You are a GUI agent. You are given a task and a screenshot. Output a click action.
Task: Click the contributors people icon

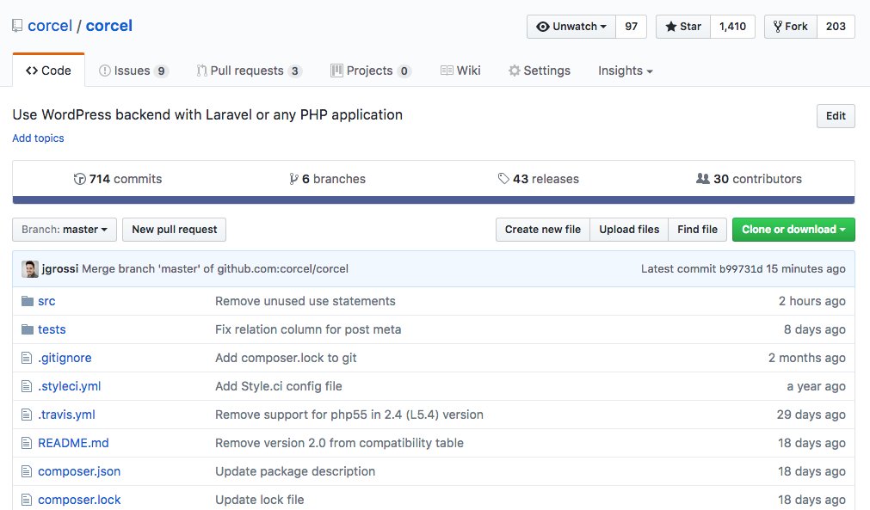702,179
